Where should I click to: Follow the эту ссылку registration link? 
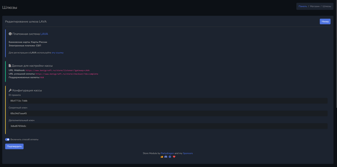[x=57, y=53]
